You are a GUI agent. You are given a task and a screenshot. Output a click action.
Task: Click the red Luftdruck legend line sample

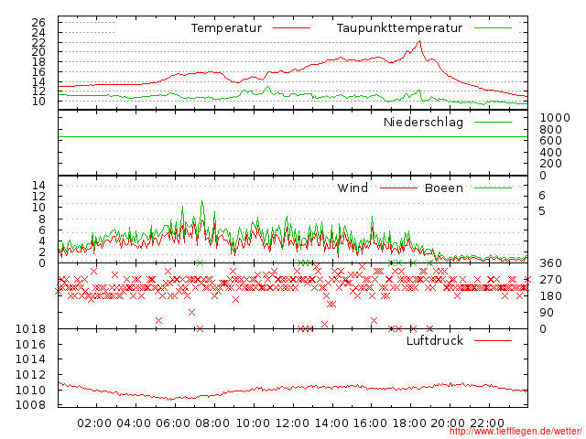493,340
